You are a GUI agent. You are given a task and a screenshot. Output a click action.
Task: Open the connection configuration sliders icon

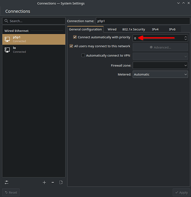pos(7,182)
